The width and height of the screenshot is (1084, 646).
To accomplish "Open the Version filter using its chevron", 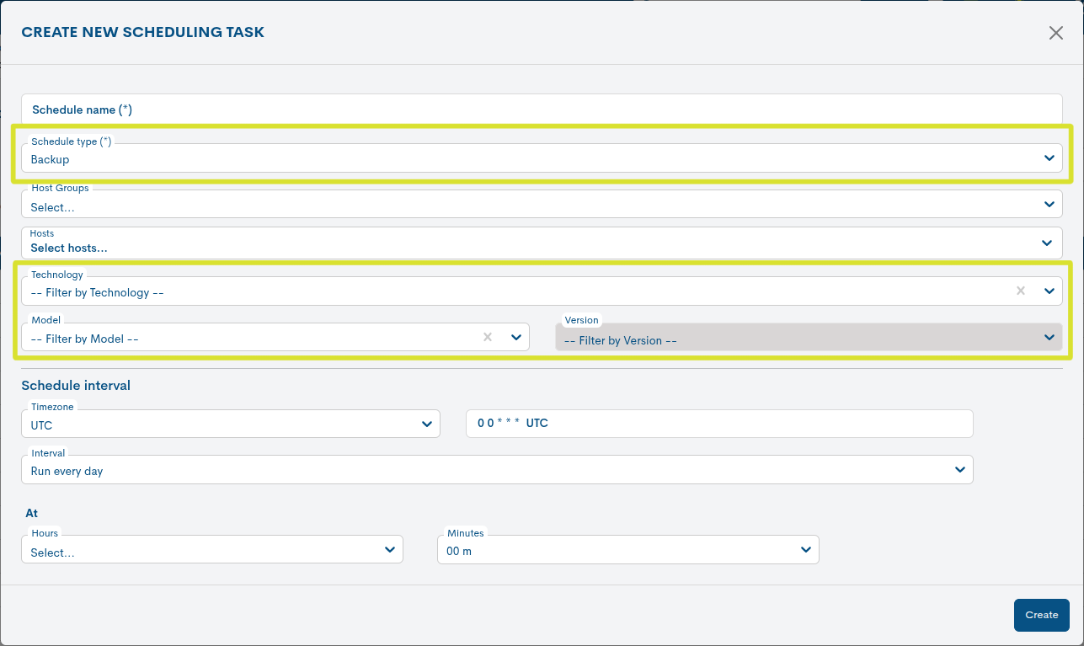I will [x=1049, y=336].
